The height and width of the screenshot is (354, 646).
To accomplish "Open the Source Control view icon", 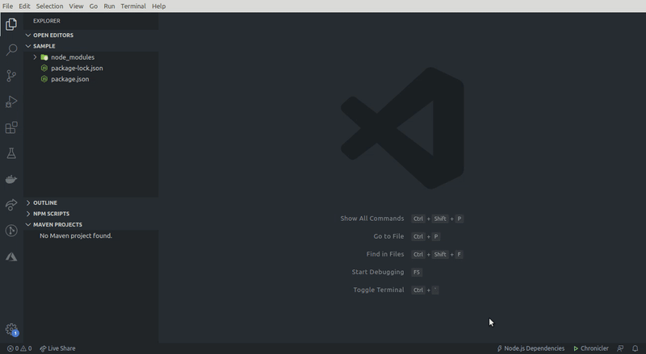I will pyautogui.click(x=11, y=76).
